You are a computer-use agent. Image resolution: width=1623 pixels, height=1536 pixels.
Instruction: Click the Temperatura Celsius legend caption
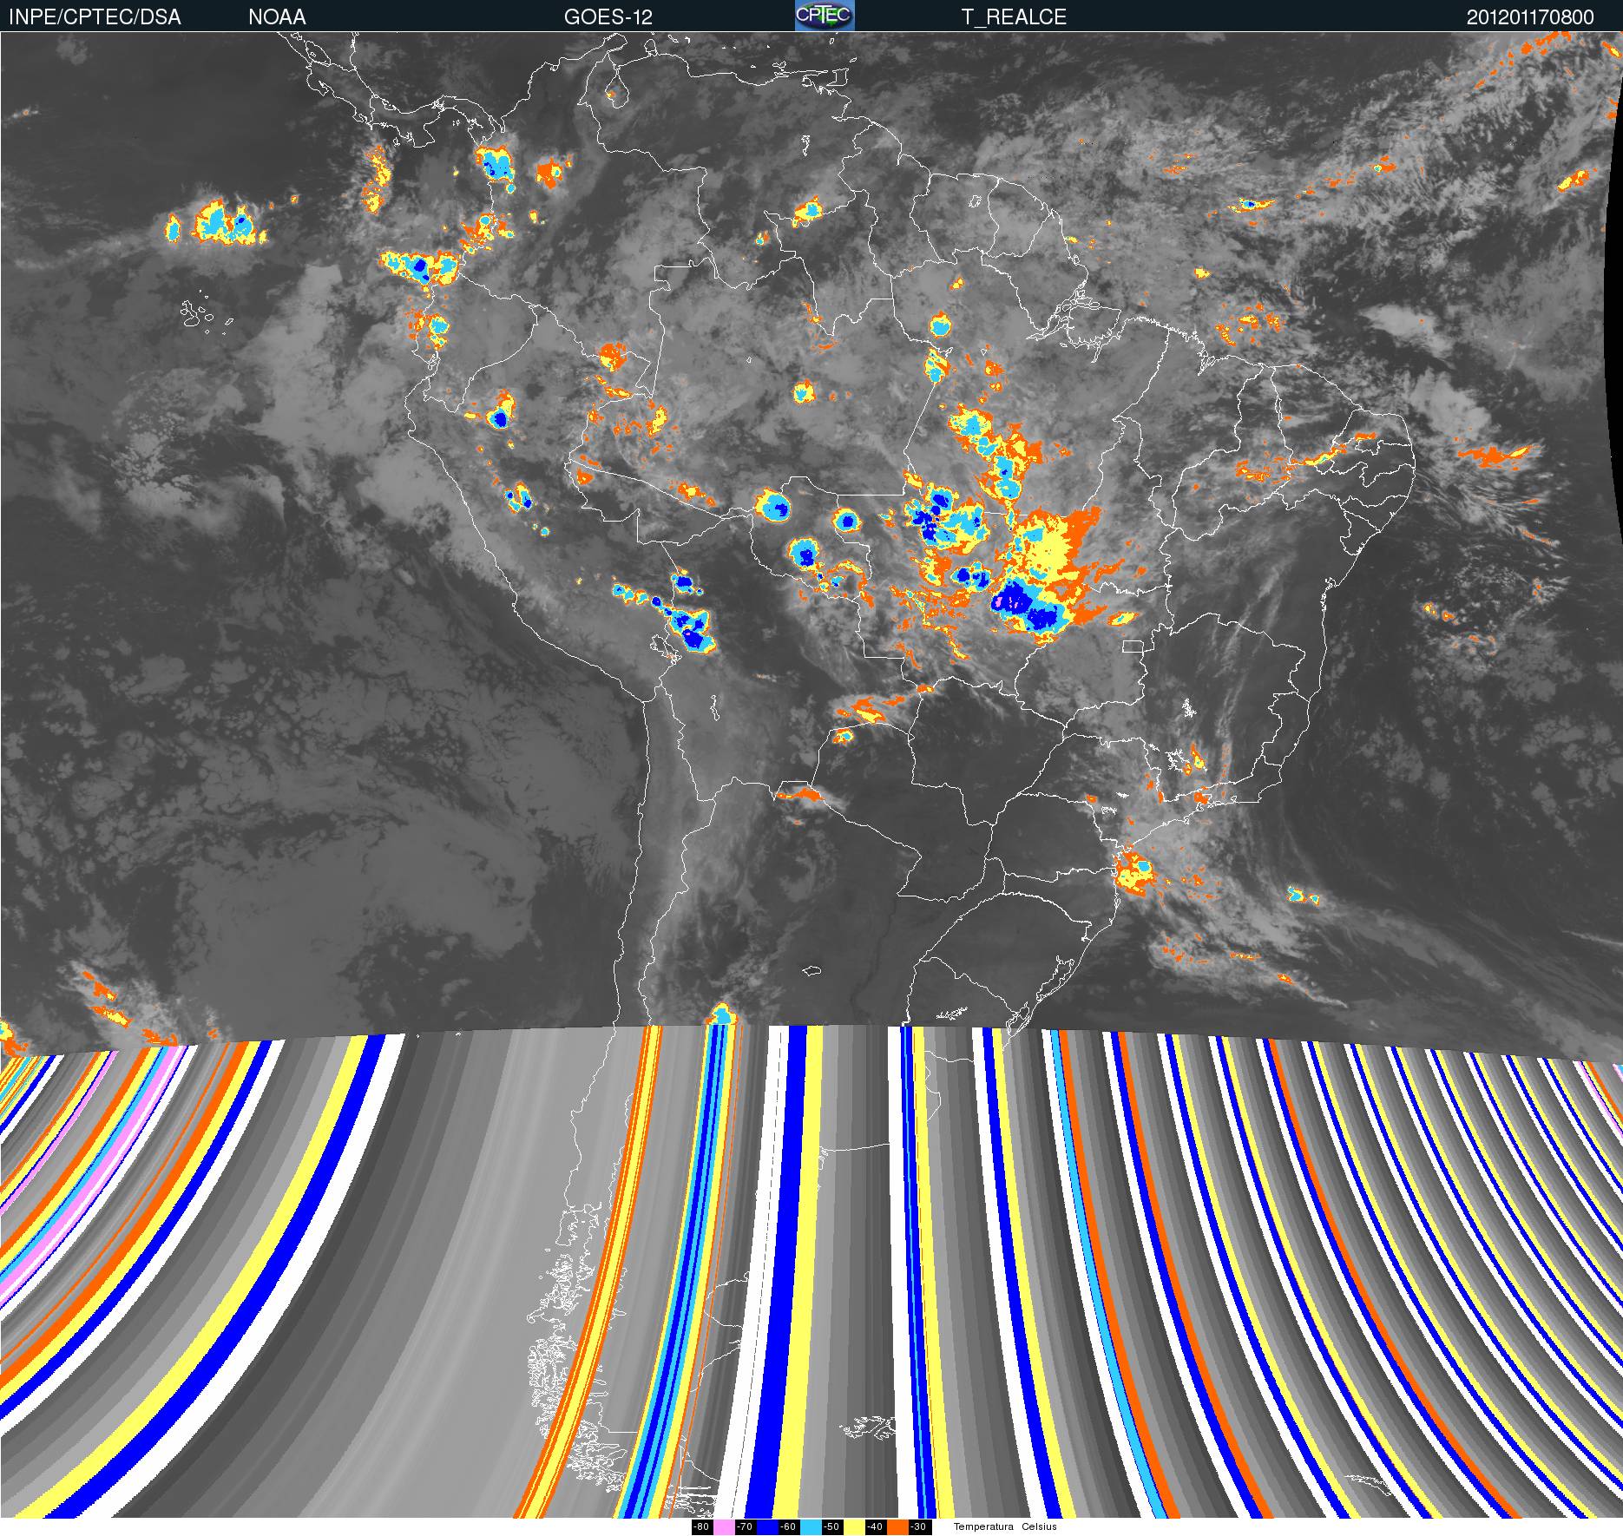(x=1005, y=1526)
